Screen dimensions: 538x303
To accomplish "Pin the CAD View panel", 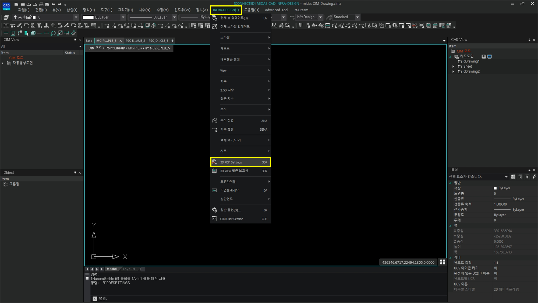I will point(529,40).
